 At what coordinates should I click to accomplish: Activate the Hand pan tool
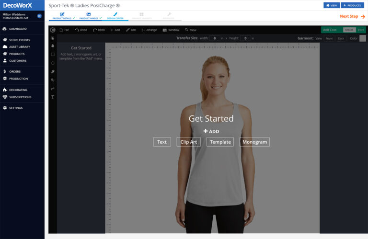coord(53,46)
